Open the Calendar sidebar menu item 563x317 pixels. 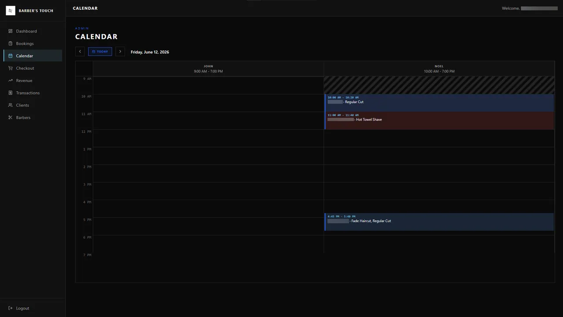(33, 56)
